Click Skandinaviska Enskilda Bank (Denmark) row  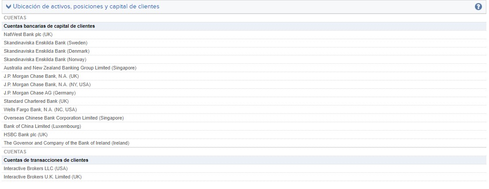click(47, 51)
